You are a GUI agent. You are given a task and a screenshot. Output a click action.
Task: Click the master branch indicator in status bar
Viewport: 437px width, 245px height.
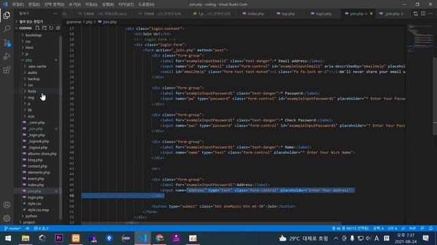click(x=13, y=229)
